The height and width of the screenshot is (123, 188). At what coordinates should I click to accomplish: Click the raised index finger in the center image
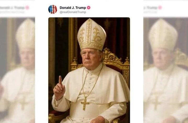[x=60, y=80]
